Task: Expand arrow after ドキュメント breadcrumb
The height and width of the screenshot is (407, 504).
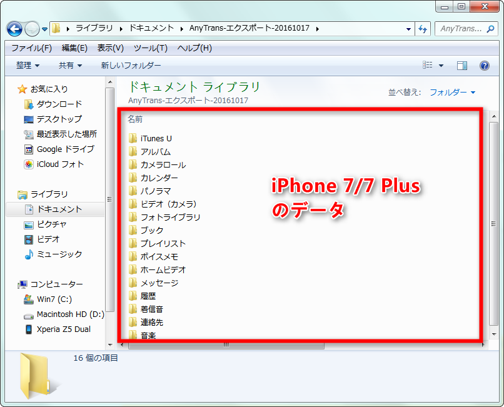Action: tap(182, 29)
